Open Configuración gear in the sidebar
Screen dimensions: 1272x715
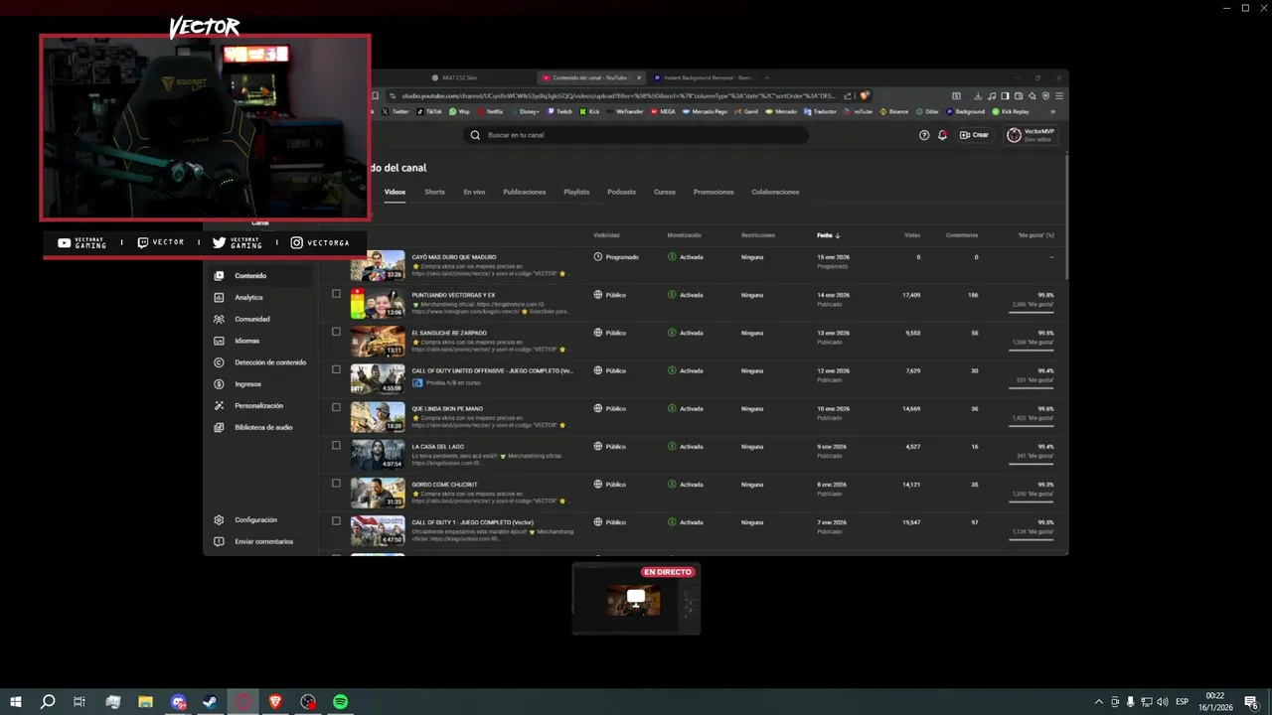click(219, 520)
